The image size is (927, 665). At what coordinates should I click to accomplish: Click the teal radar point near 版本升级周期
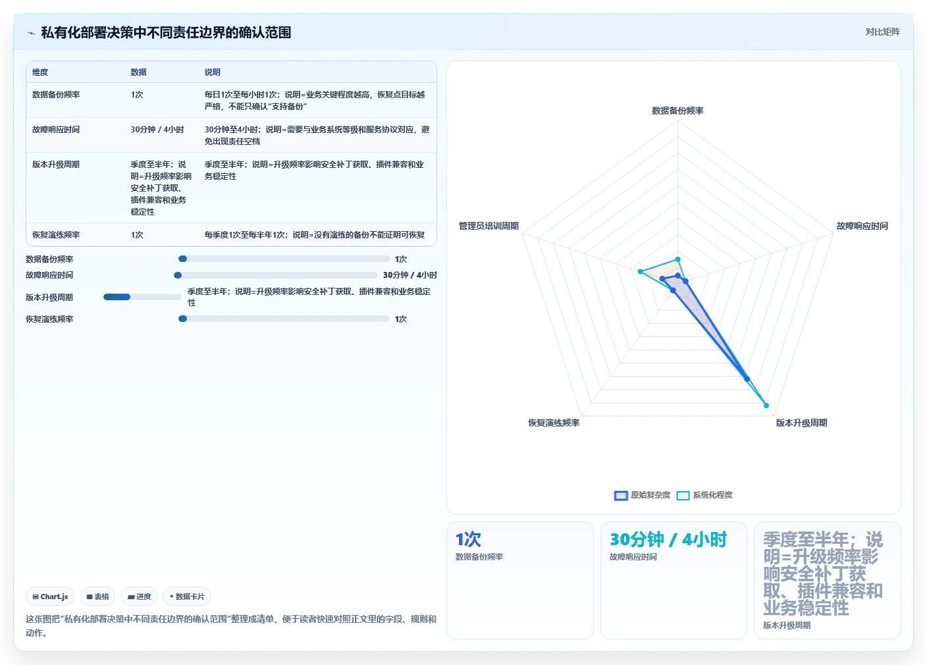[x=766, y=406]
